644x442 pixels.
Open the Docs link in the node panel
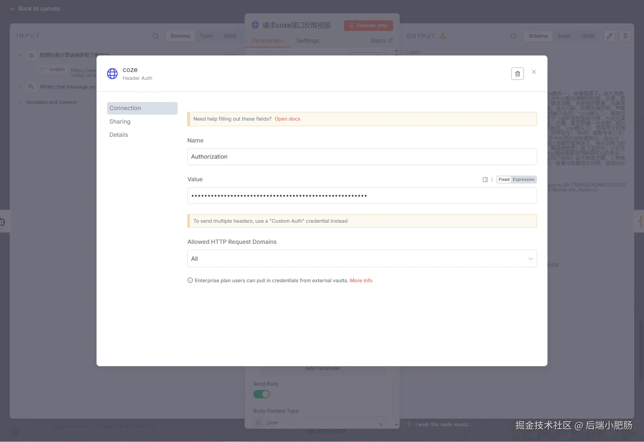click(382, 41)
